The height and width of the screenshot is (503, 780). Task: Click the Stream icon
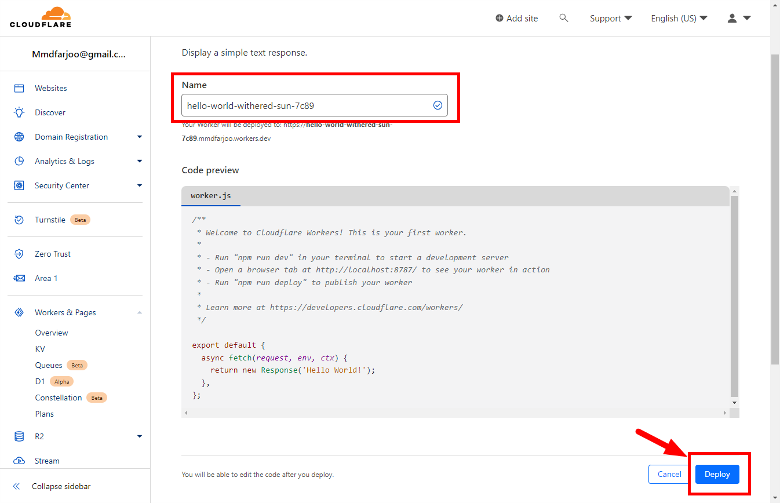[19, 461]
